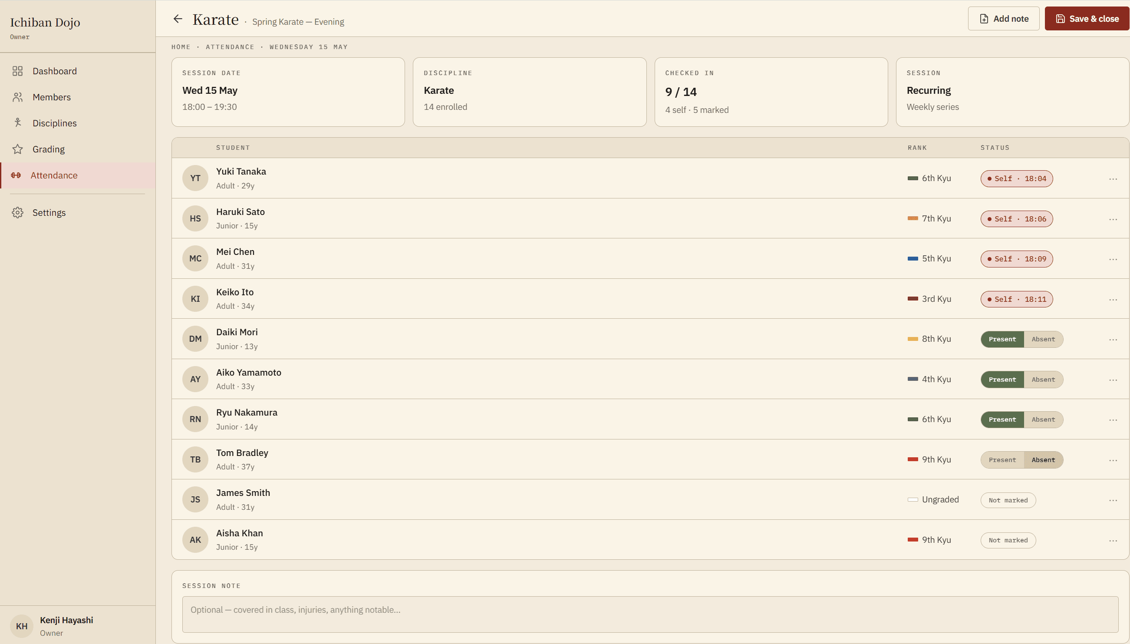Click the KI avatar for Keiko Ito
This screenshot has height=644, width=1130.
(195, 299)
